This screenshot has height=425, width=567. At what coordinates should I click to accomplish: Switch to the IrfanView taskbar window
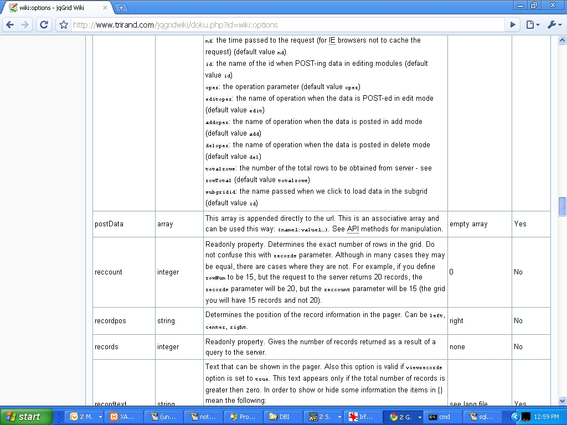coord(363,417)
